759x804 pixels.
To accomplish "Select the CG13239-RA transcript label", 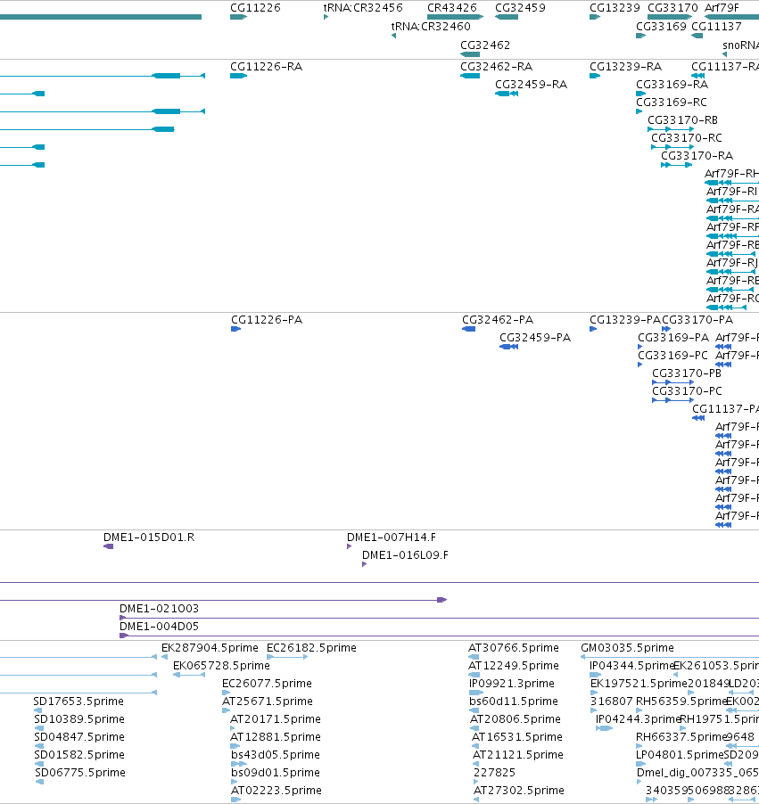I will pyautogui.click(x=625, y=67).
